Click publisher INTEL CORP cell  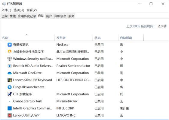pos(65,108)
